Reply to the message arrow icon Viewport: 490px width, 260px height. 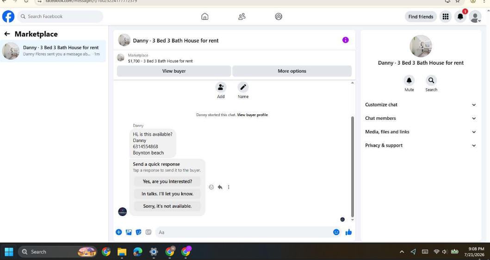220,187
